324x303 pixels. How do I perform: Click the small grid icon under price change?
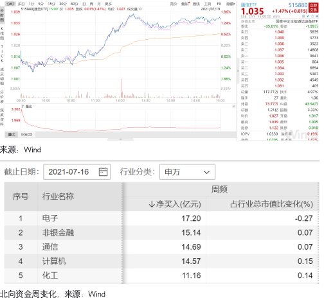[x=303, y=16]
